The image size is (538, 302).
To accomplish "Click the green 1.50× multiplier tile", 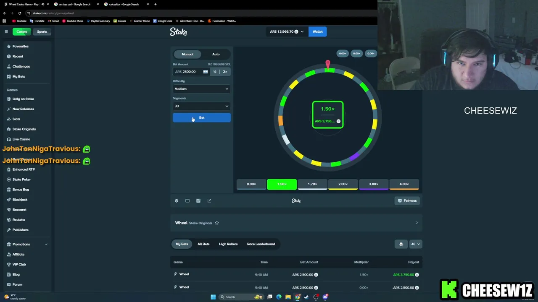I will point(282,184).
